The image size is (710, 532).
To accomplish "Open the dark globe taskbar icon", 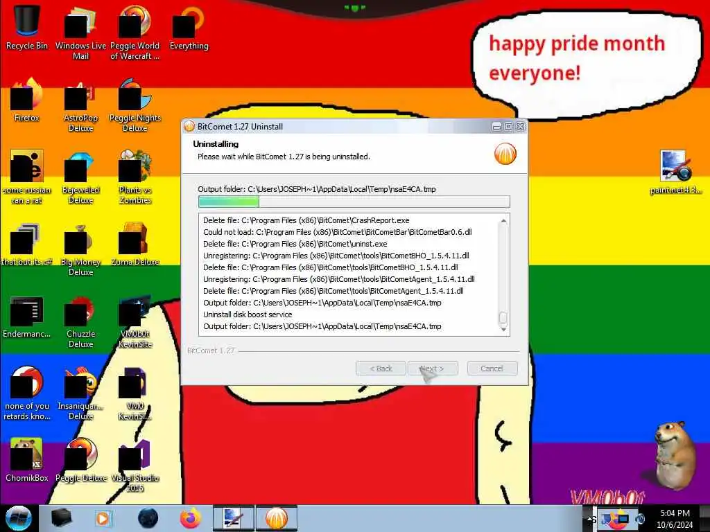I will (x=148, y=518).
